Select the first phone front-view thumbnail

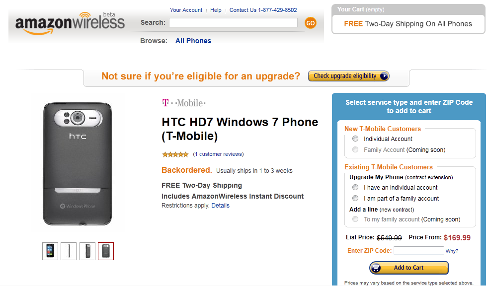click(x=50, y=251)
